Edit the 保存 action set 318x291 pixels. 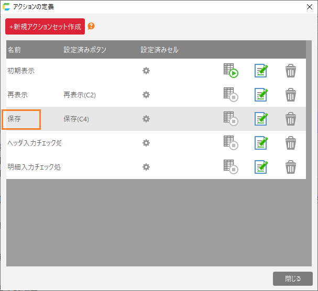pyautogui.click(x=261, y=119)
